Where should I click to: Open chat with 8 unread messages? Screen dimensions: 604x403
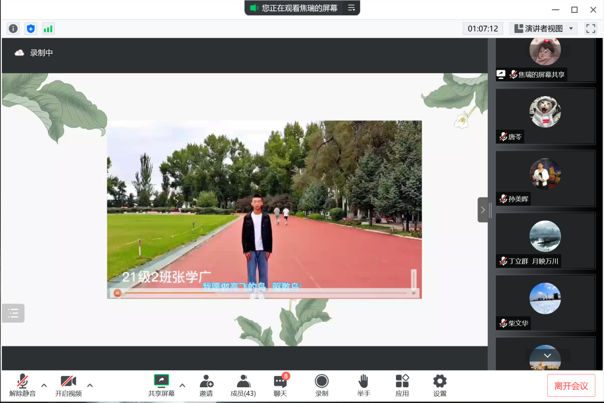pyautogui.click(x=280, y=385)
